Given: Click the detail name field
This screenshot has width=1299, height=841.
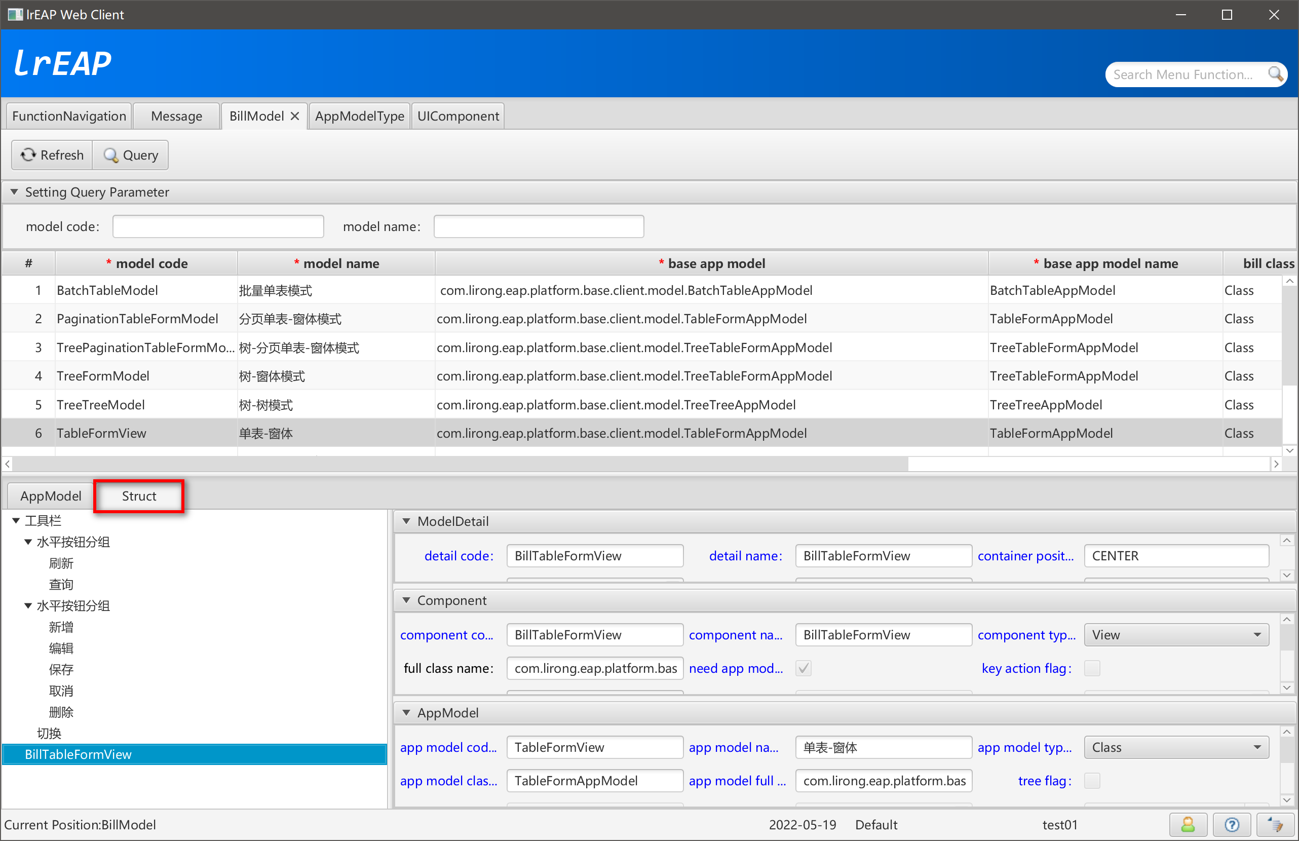Looking at the screenshot, I should 883,556.
